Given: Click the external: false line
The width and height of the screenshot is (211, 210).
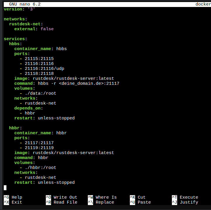Looking at the screenshot, I should (x=34, y=29).
